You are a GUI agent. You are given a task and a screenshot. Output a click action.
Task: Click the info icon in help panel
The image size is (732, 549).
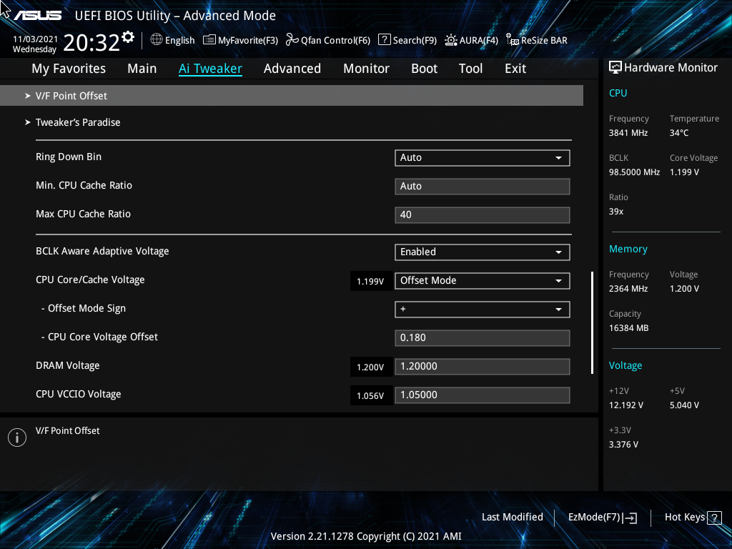click(17, 437)
